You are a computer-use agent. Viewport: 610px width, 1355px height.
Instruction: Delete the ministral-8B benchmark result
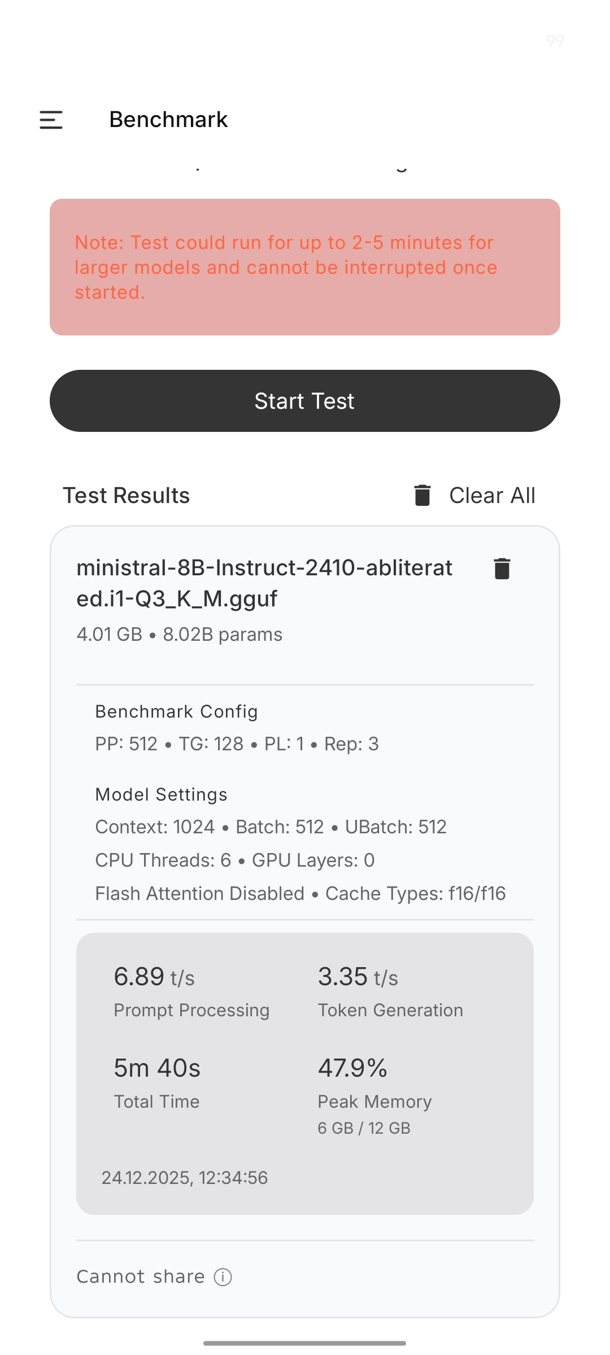tap(502, 569)
